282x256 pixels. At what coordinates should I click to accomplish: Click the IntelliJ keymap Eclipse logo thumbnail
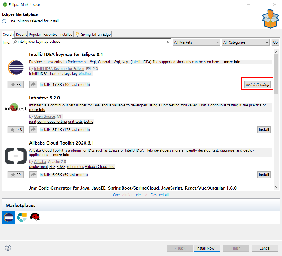point(16,68)
